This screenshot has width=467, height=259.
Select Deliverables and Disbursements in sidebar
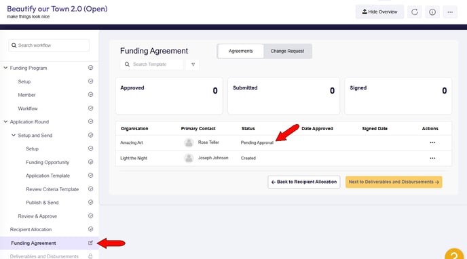[44, 256]
